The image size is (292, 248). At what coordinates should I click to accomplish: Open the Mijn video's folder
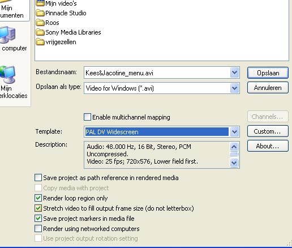(56, 3)
